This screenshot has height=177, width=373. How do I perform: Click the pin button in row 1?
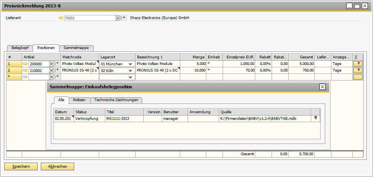[357, 64]
